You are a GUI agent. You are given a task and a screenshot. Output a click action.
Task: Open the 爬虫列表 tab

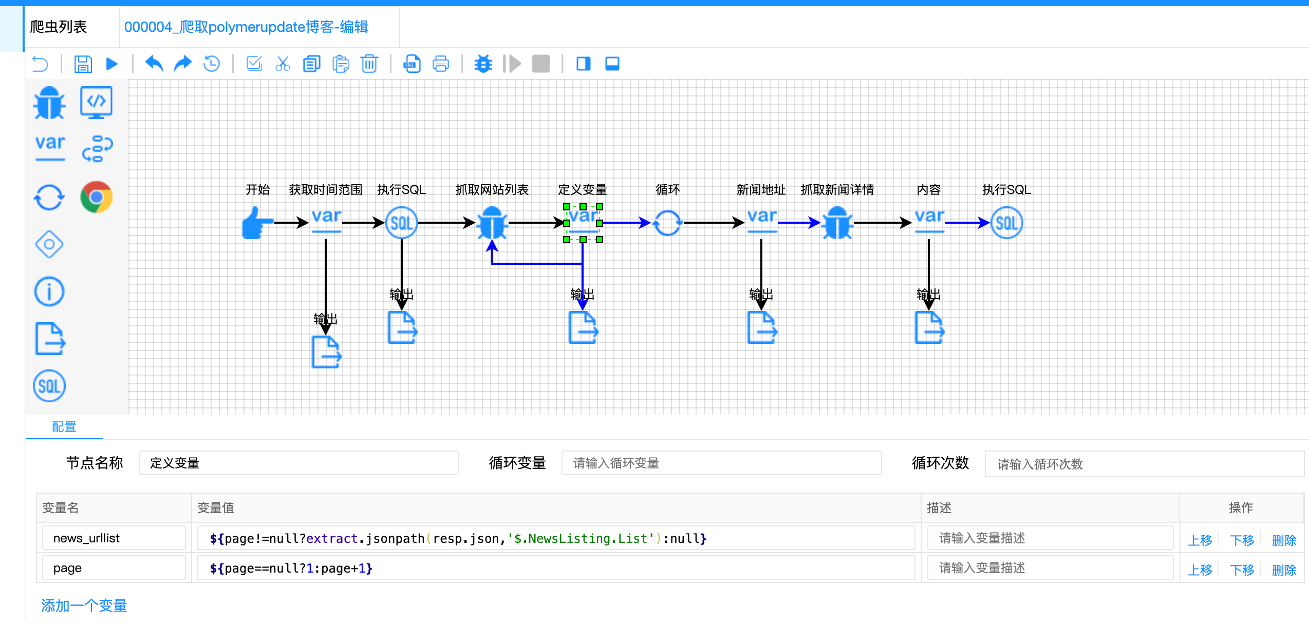(x=59, y=27)
